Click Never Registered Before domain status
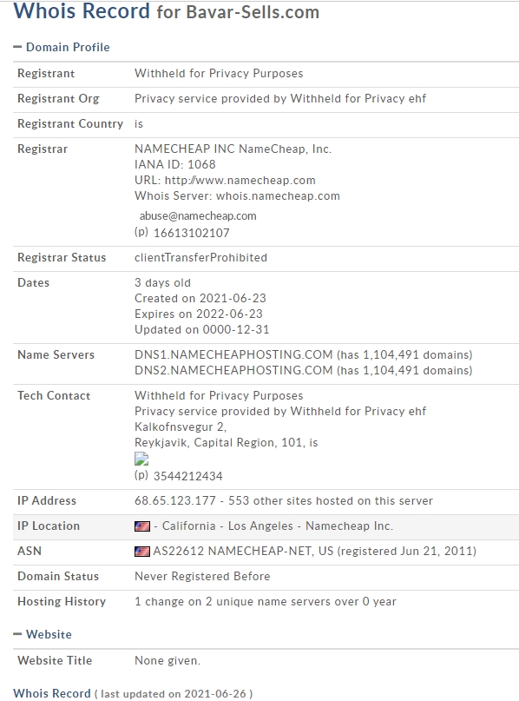This screenshot has height=701, width=519. (202, 576)
